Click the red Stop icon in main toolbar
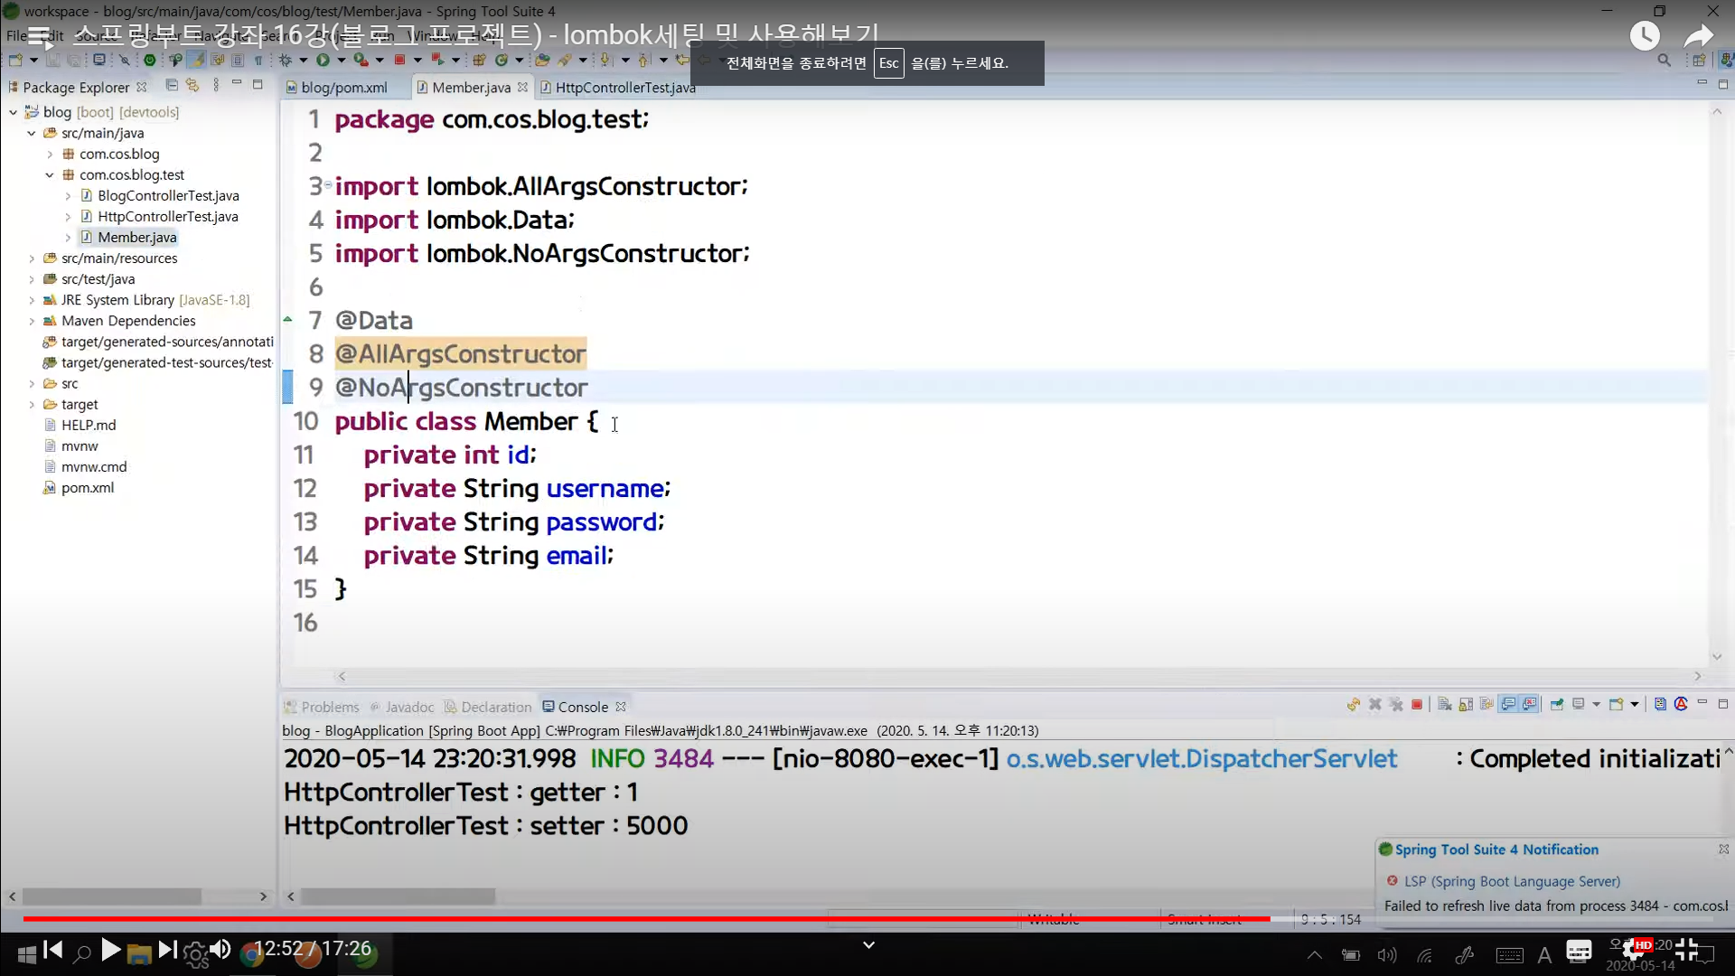 click(399, 61)
